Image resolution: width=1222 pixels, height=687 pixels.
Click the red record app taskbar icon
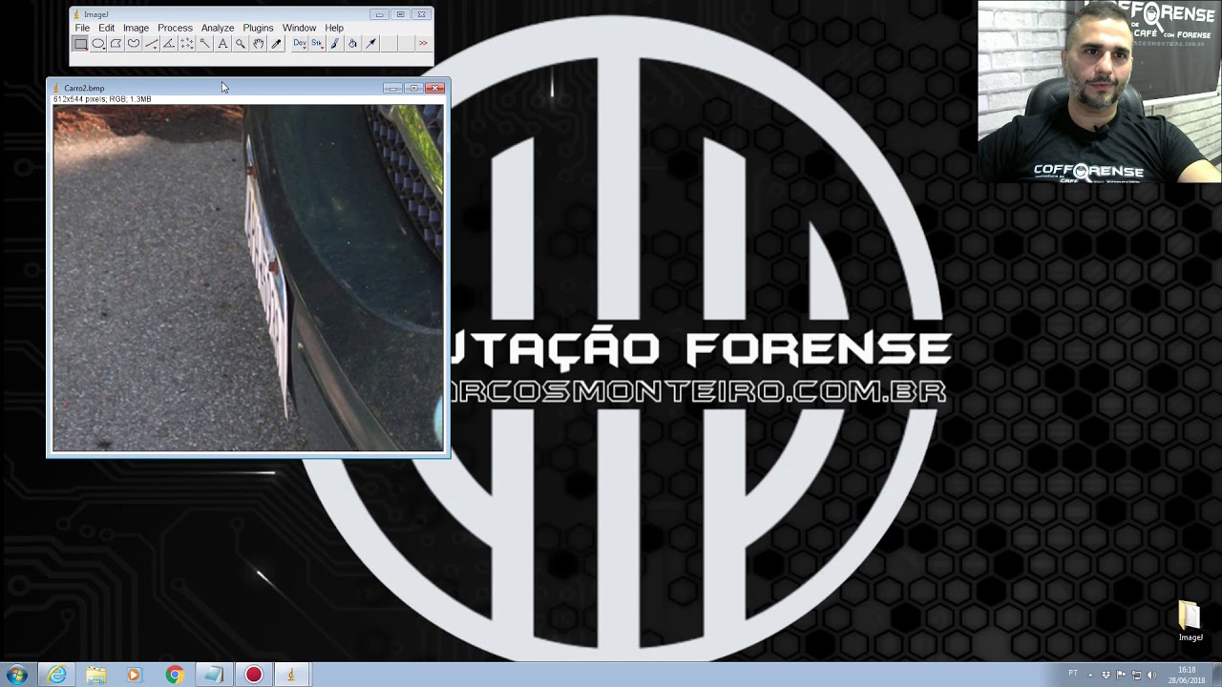point(253,675)
